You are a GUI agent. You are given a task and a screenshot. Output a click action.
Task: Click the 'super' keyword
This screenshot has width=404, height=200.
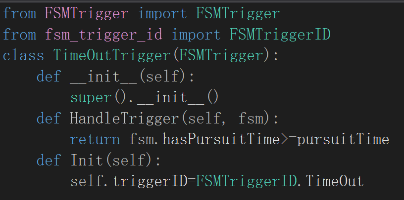click(x=91, y=98)
